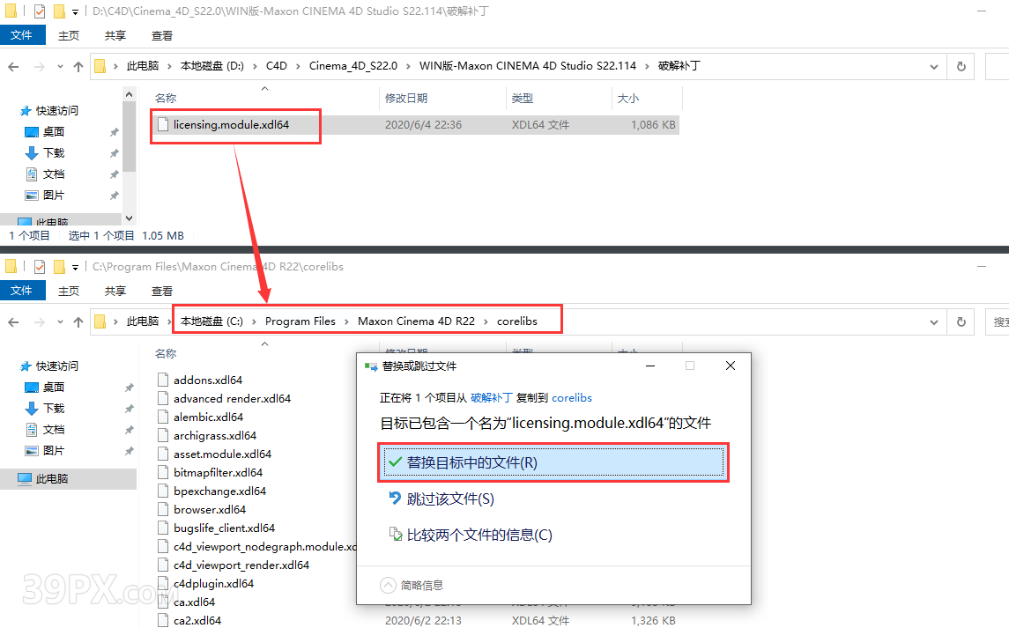
Task: Click the corelibs link in dialog
Action: [572, 398]
